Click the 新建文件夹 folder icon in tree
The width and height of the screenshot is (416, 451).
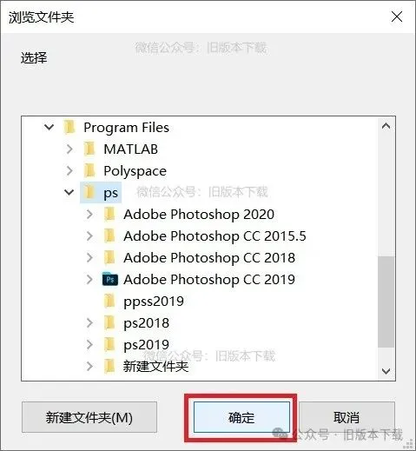point(109,366)
